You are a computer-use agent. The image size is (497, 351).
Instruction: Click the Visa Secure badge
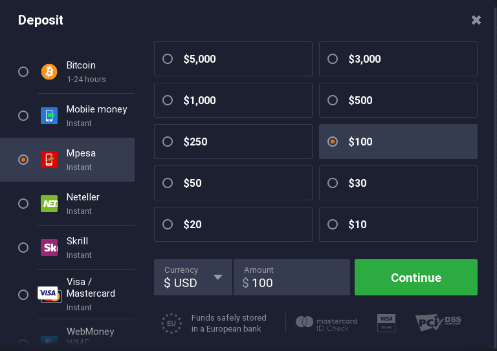(386, 322)
